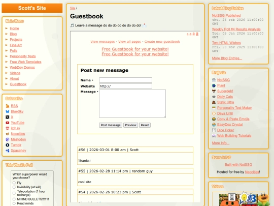Select the Read minds option

[14, 203]
